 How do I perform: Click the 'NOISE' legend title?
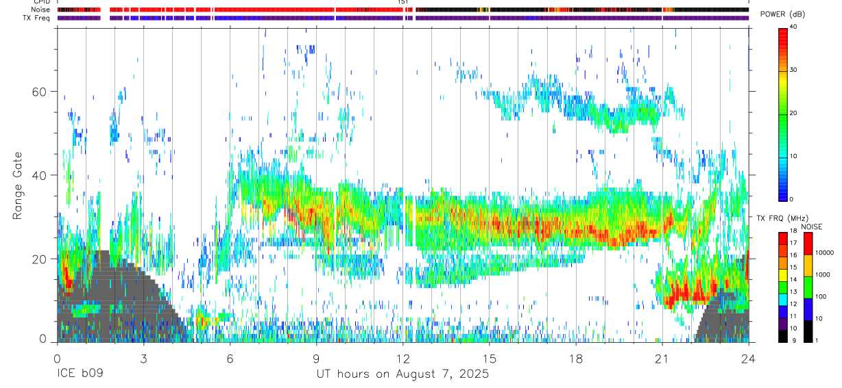811,227
